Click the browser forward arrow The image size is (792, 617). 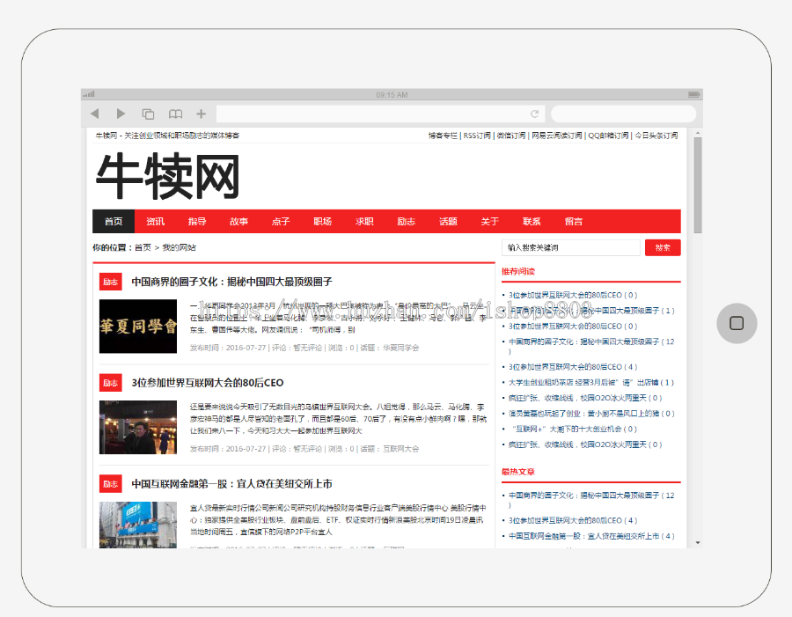(121, 113)
